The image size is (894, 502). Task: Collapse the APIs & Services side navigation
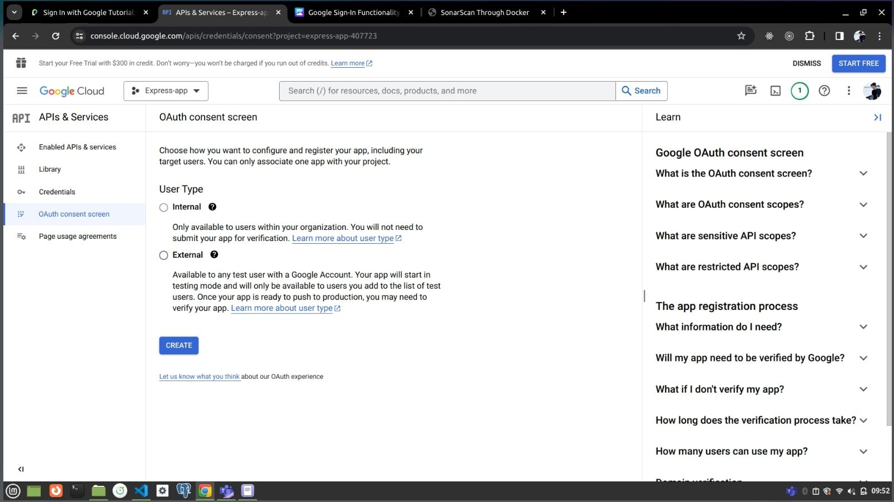(x=21, y=469)
